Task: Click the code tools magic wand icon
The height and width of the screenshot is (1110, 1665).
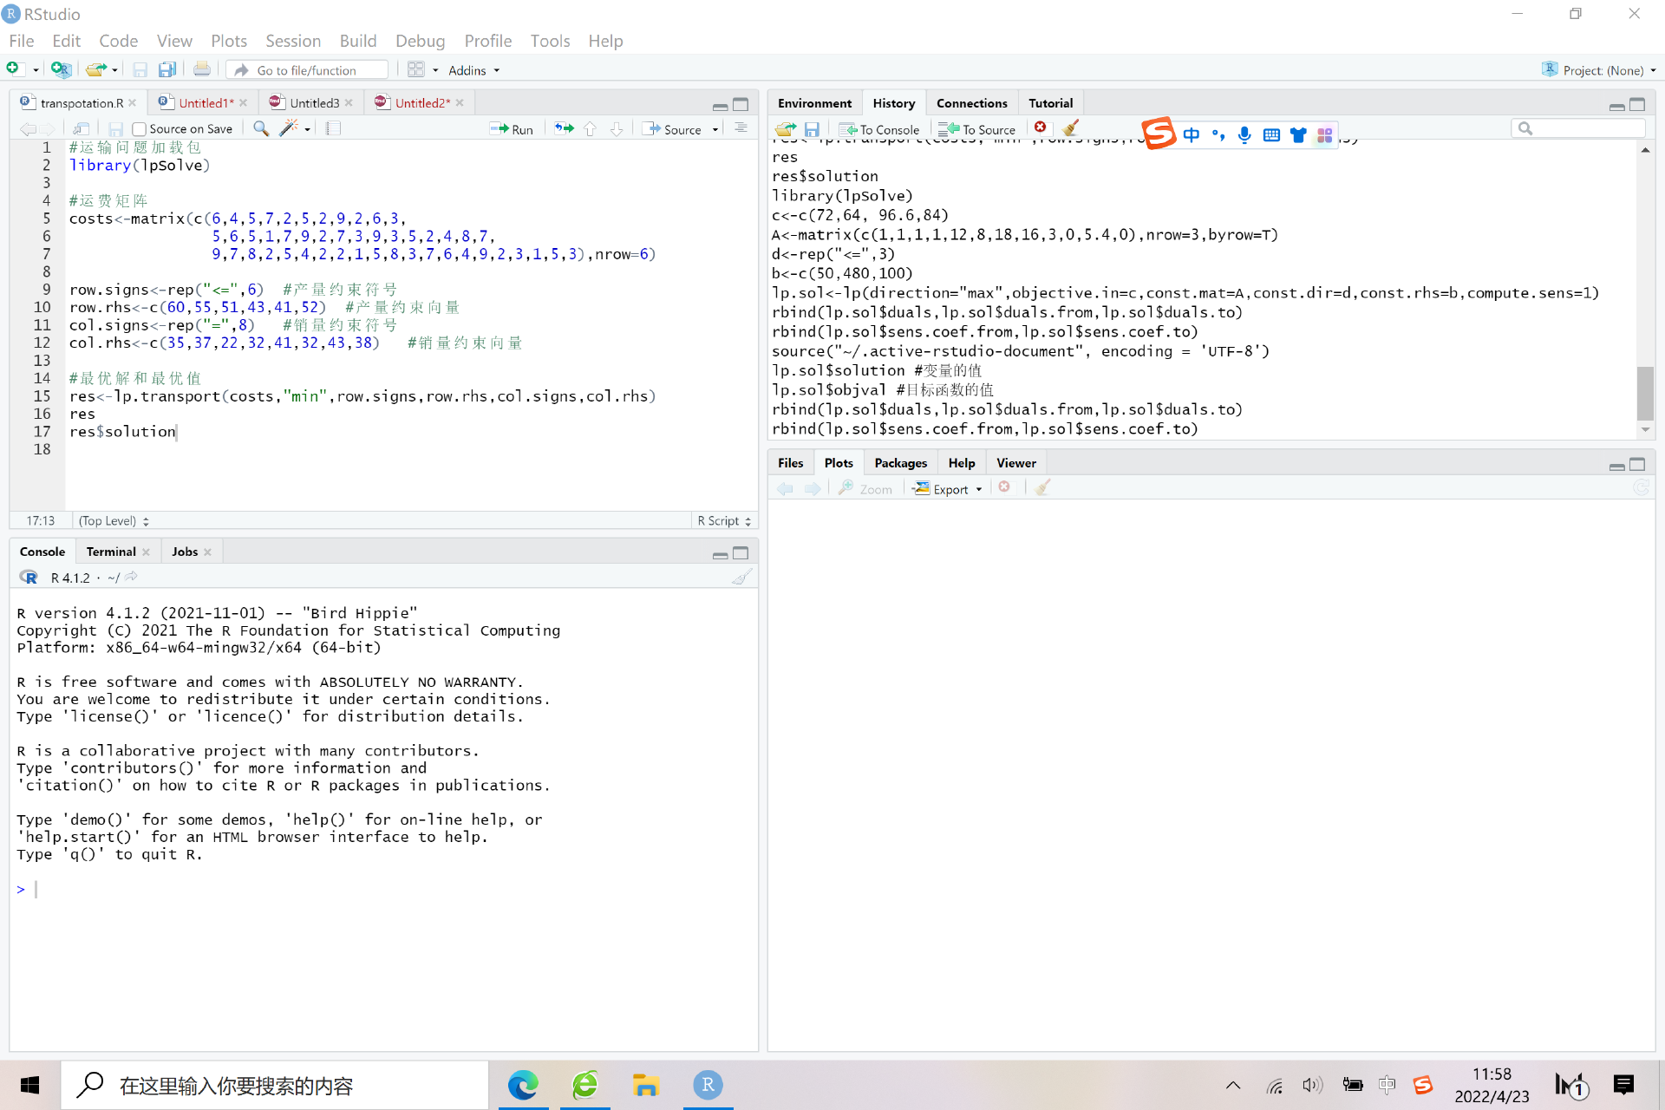Action: (x=289, y=128)
